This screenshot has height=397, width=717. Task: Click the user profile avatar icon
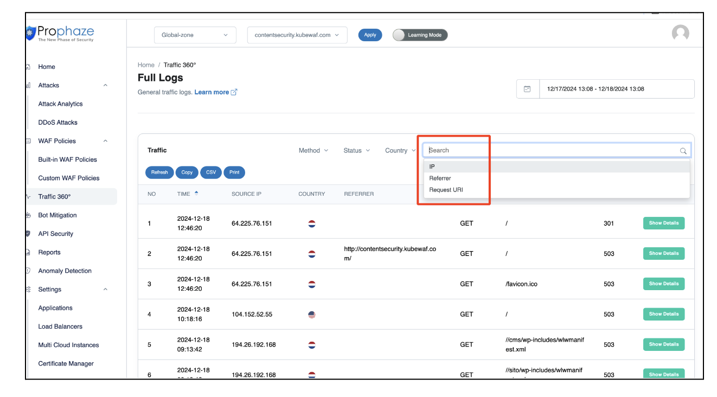(x=680, y=34)
